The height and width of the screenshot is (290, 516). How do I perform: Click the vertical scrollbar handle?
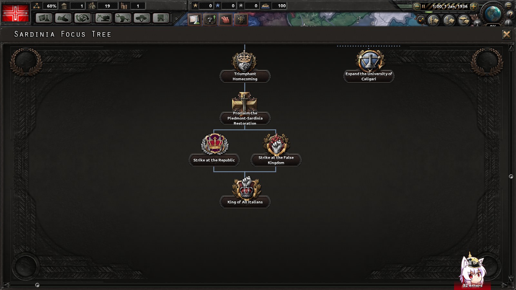tap(511, 177)
